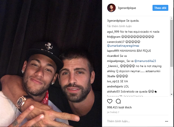
Task: View the 998,415 lượt thích likes list
Action: [x=119, y=107]
